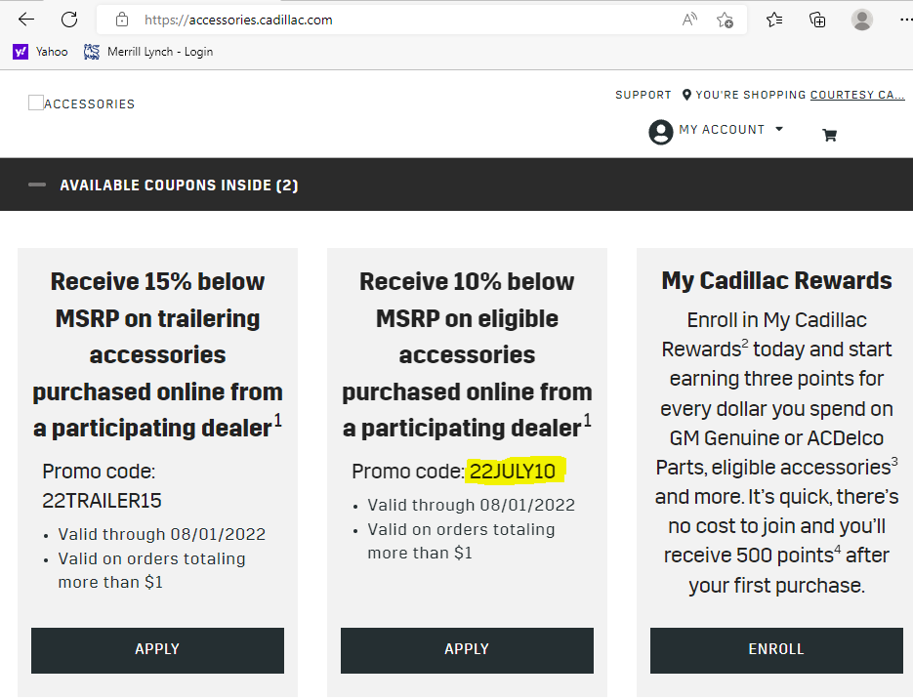Click the location pin icon
The image size is (913, 700).
[x=686, y=95]
